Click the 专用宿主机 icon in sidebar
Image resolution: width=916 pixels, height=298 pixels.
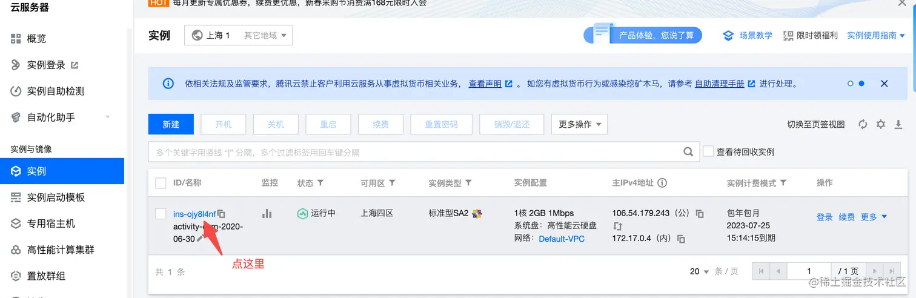[x=16, y=223]
